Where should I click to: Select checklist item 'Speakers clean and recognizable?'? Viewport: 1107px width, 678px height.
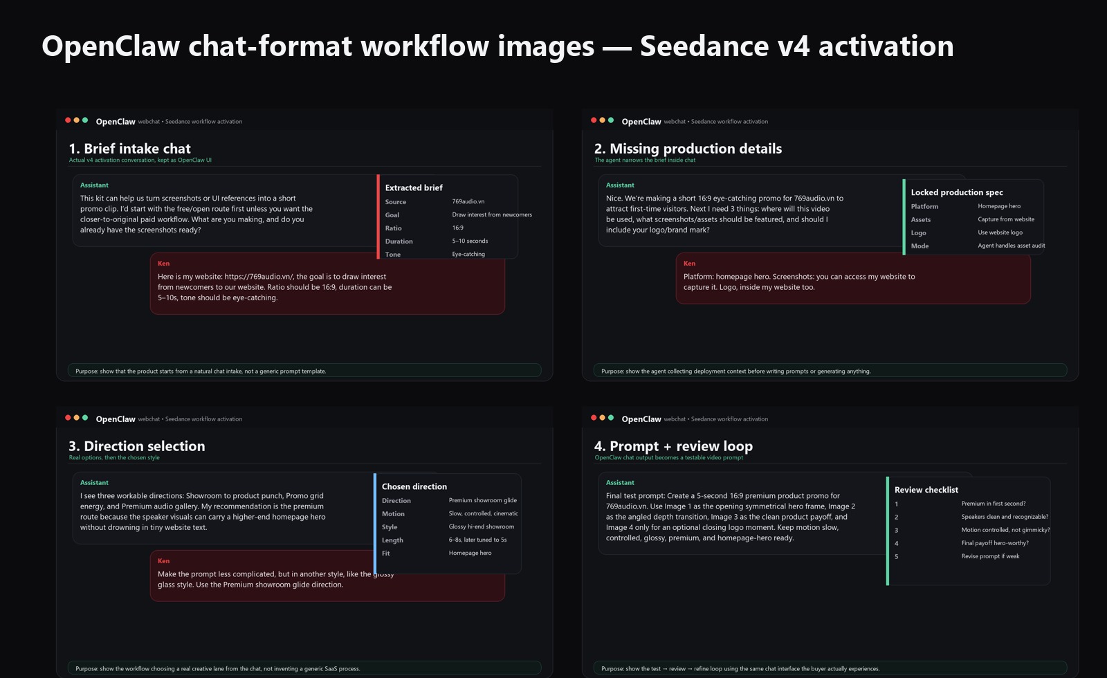(x=971, y=517)
